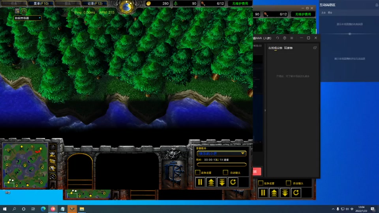Image resolution: width=379 pixels, height=213 pixels.
Task: Toggle minimap terrain display button
Action: pyautogui.click(x=53, y=154)
